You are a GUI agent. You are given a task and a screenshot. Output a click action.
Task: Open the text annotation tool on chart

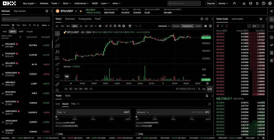click(x=57, y=70)
